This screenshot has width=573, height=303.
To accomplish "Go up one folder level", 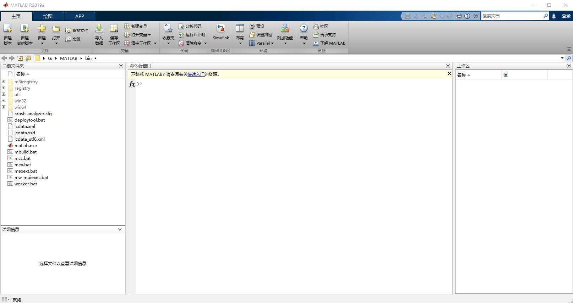I will click(x=20, y=58).
